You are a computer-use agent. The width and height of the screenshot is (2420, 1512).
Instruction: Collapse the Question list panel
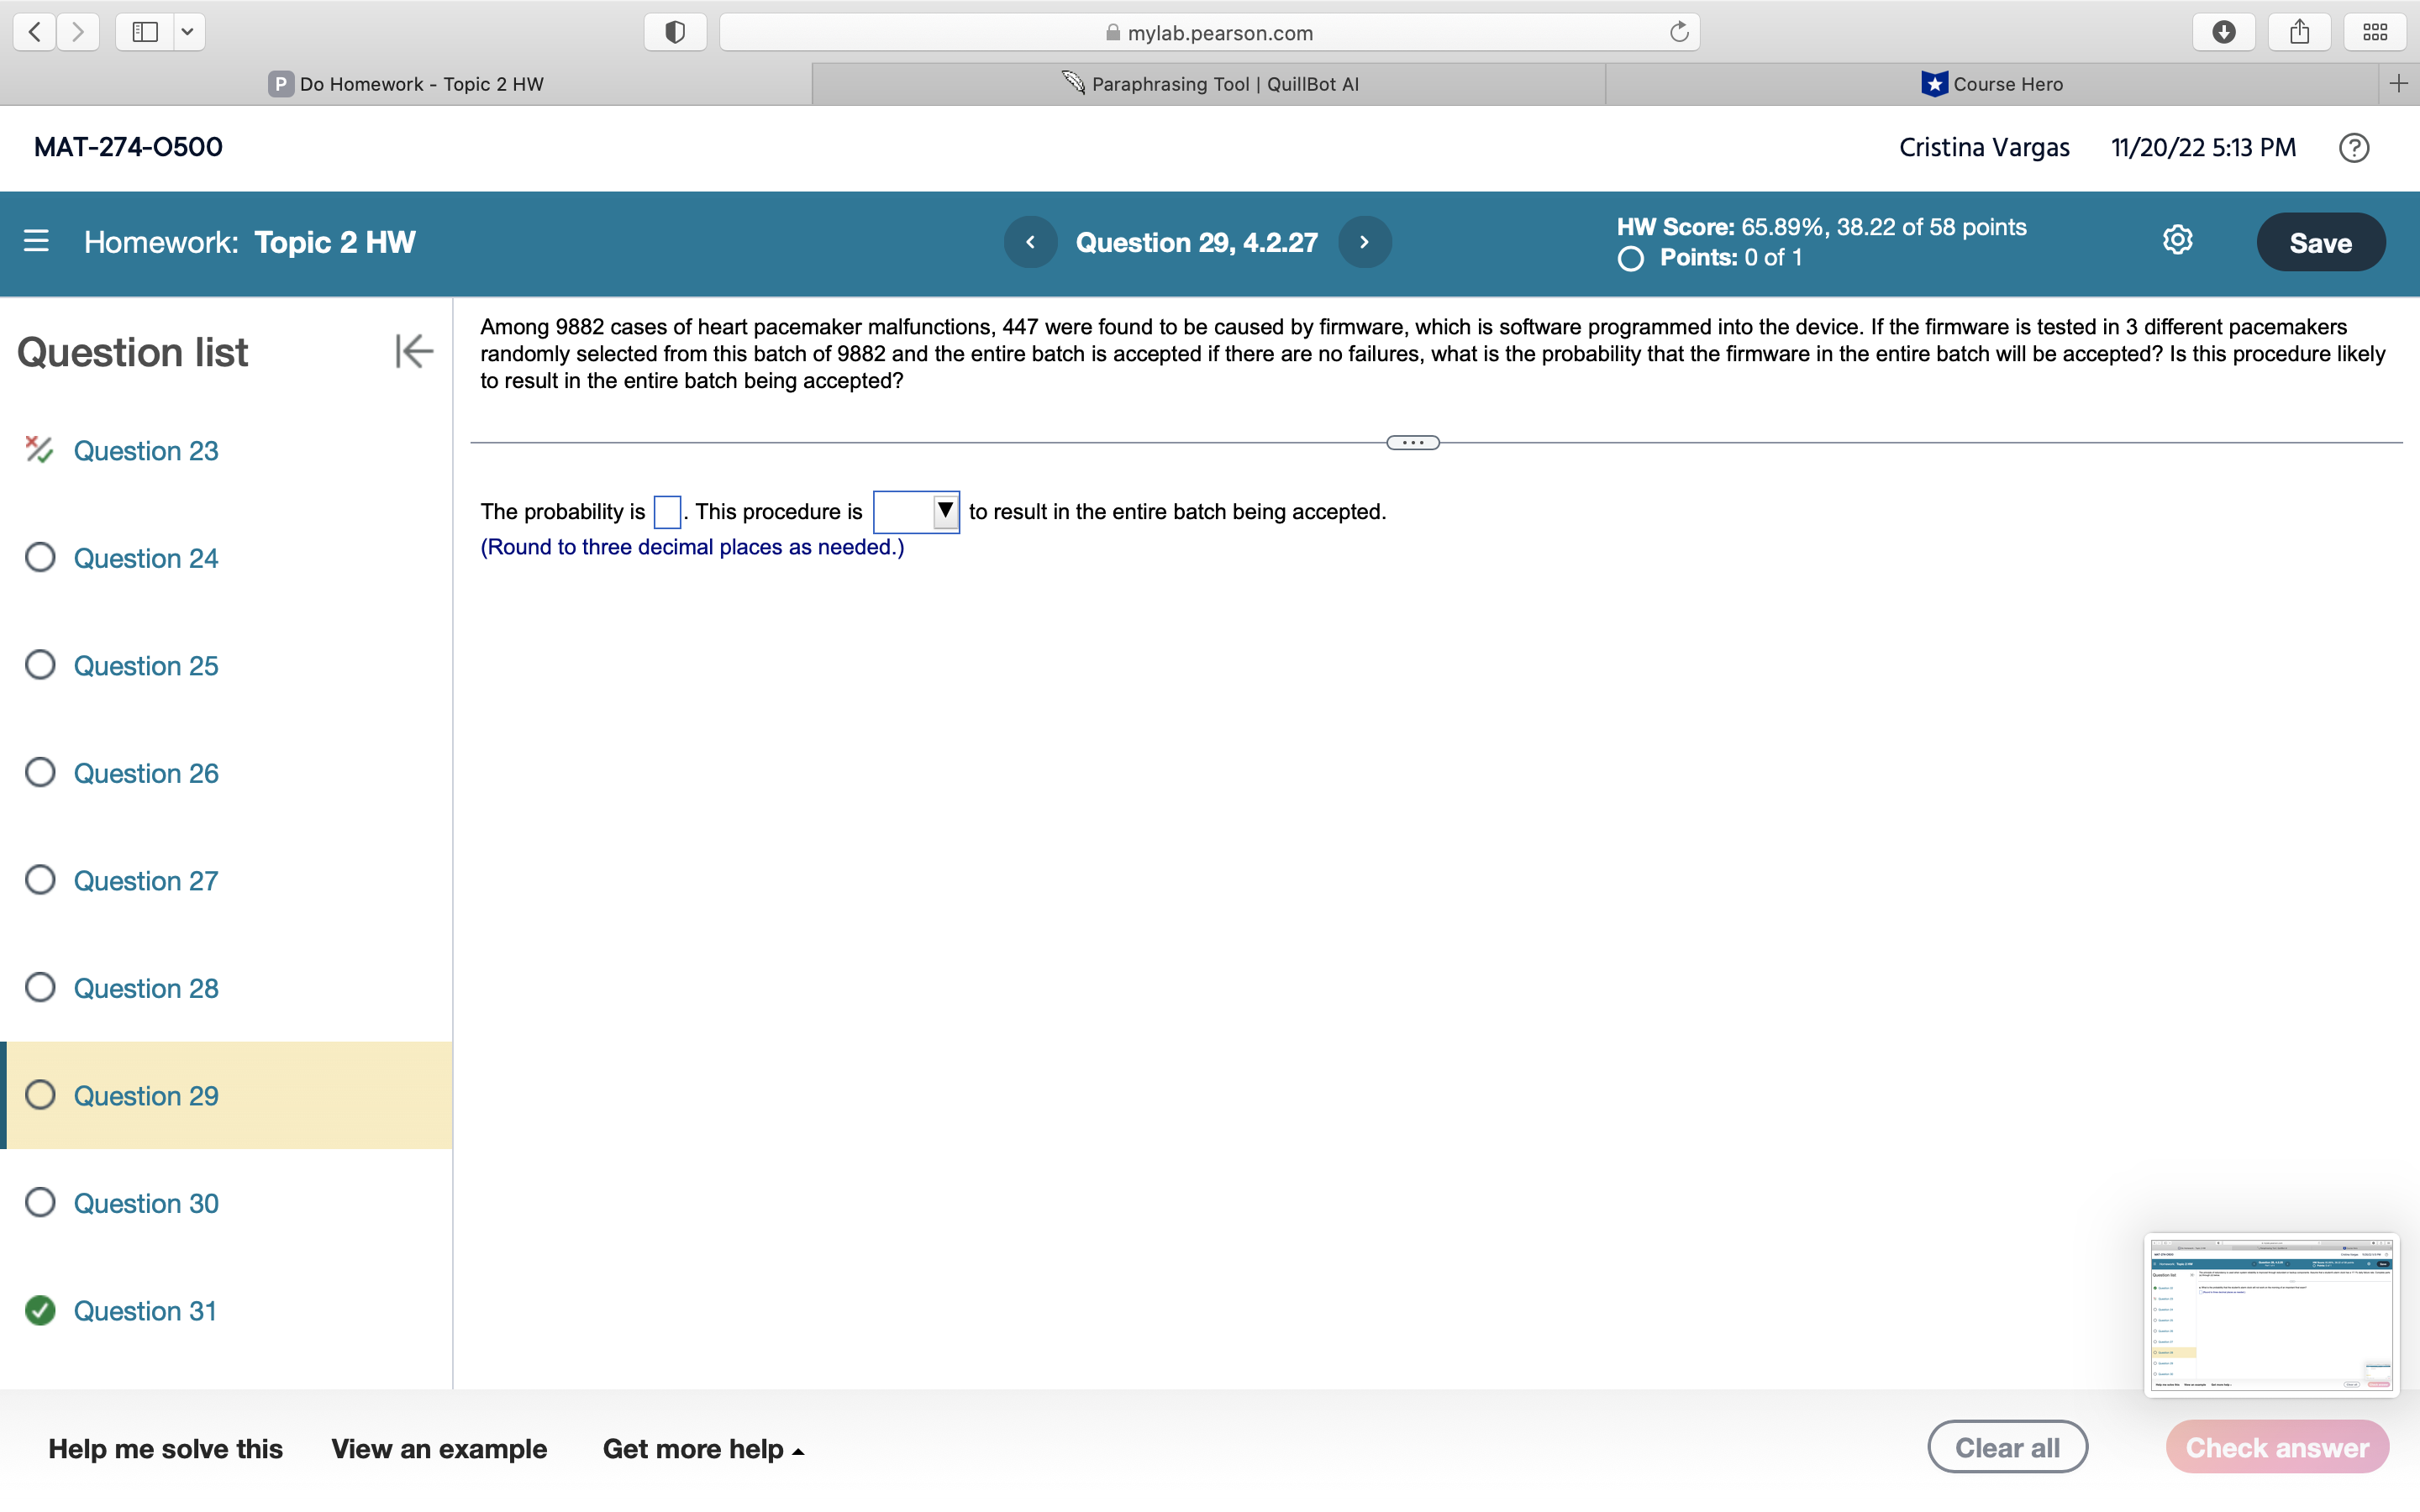(413, 350)
